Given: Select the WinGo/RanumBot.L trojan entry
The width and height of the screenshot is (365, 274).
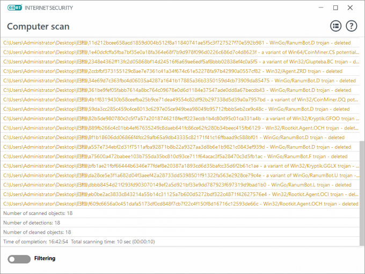Looking at the screenshot, I should point(180,185).
